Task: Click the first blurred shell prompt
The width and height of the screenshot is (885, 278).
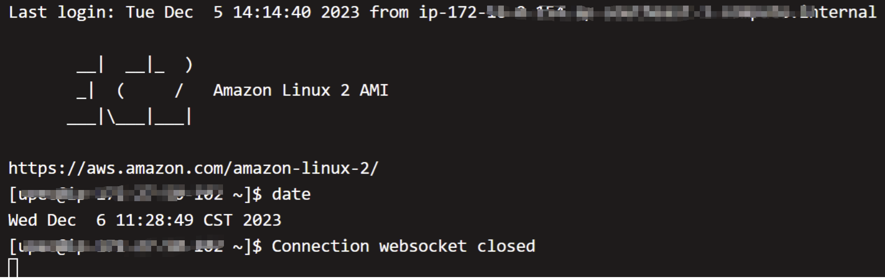Action: [x=135, y=194]
